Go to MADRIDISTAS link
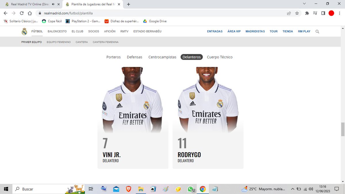345x194 pixels. coord(255,31)
